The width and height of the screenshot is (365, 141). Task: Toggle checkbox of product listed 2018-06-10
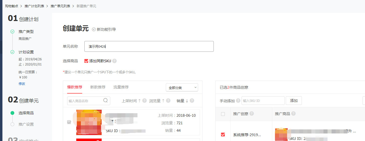69,122
